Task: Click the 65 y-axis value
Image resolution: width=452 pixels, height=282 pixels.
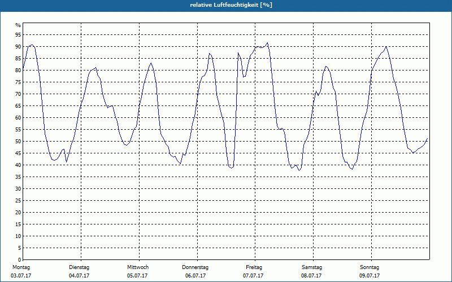Action: coord(18,106)
